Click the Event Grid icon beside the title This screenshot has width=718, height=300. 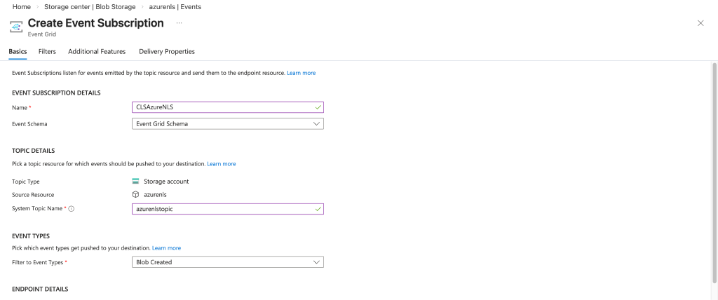17,27
